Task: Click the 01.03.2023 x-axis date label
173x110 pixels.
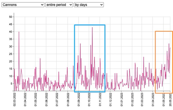Action: click(x=142, y=100)
